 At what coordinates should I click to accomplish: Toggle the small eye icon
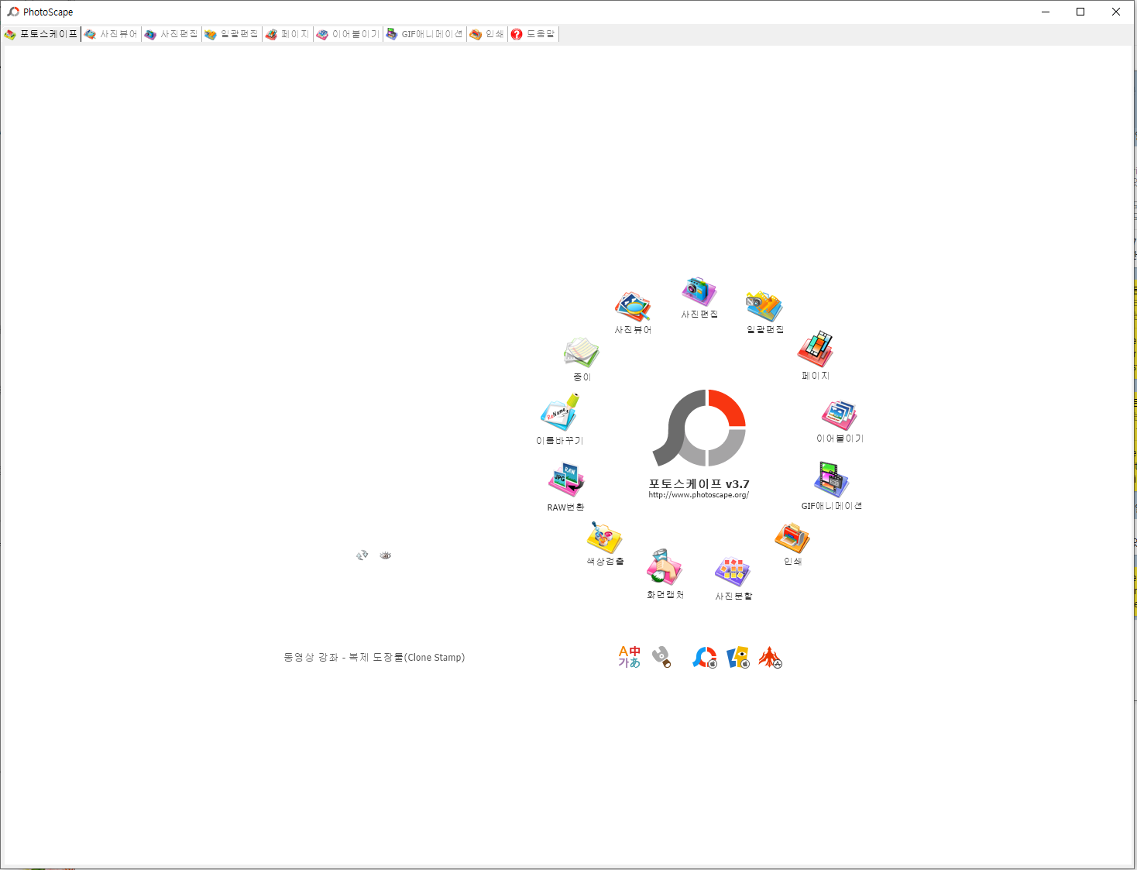[386, 555]
